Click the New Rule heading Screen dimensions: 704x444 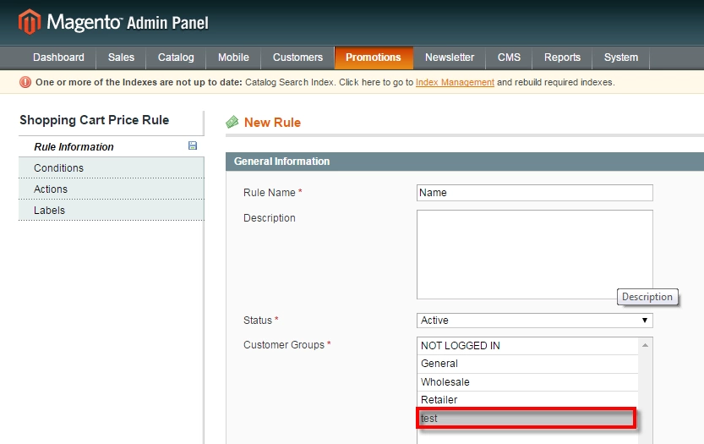[272, 123]
